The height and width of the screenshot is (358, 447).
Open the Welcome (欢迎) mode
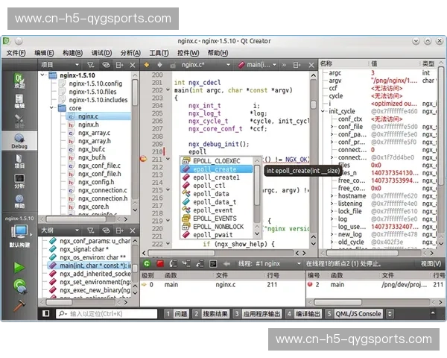[19, 81]
